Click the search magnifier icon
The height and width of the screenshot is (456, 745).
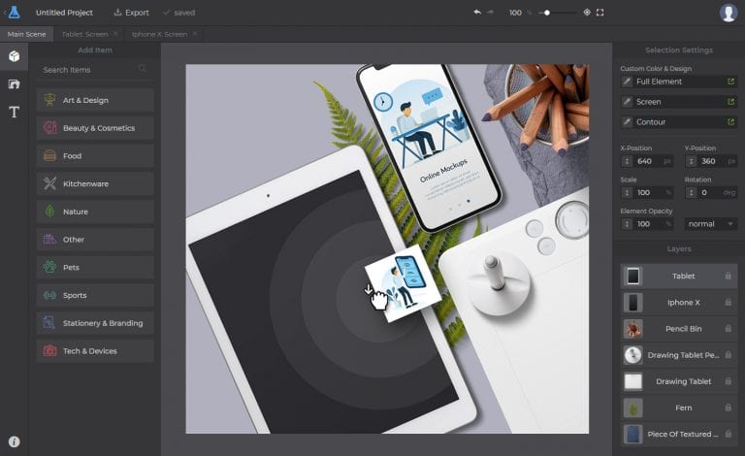click(142, 69)
